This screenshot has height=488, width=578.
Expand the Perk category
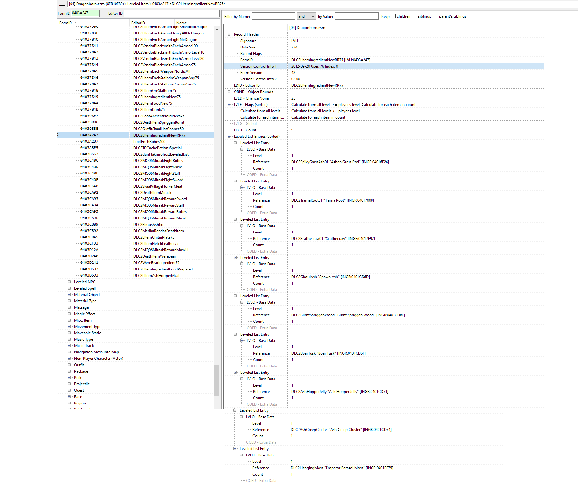click(69, 378)
